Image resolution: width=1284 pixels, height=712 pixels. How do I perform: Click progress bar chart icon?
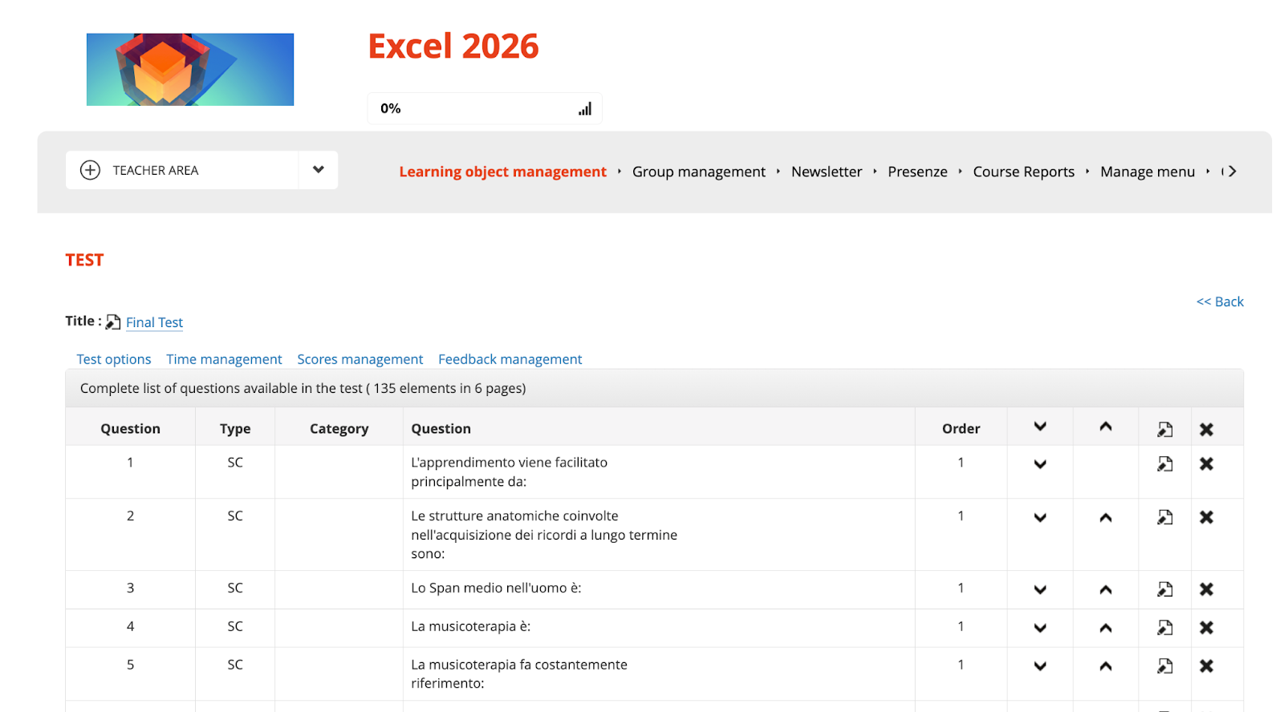pyautogui.click(x=585, y=109)
